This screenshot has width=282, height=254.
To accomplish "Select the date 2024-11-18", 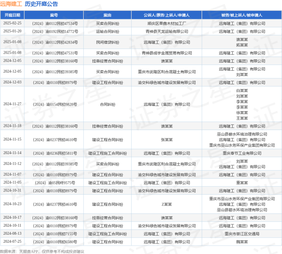I will click(12, 126).
